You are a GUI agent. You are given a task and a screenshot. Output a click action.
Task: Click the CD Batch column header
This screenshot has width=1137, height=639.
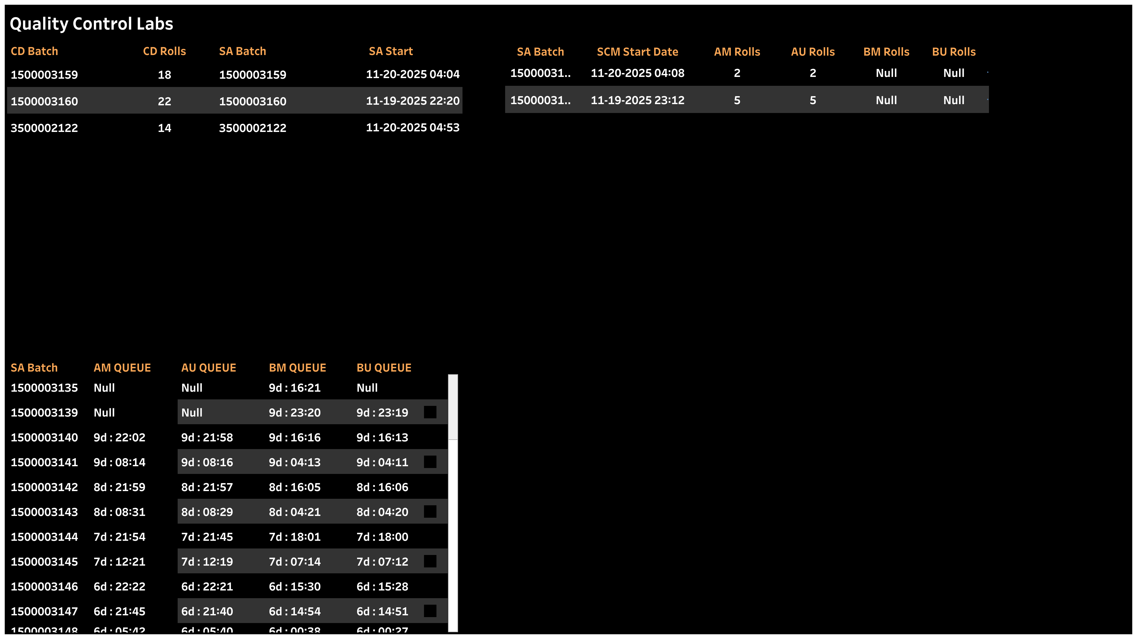(x=34, y=51)
